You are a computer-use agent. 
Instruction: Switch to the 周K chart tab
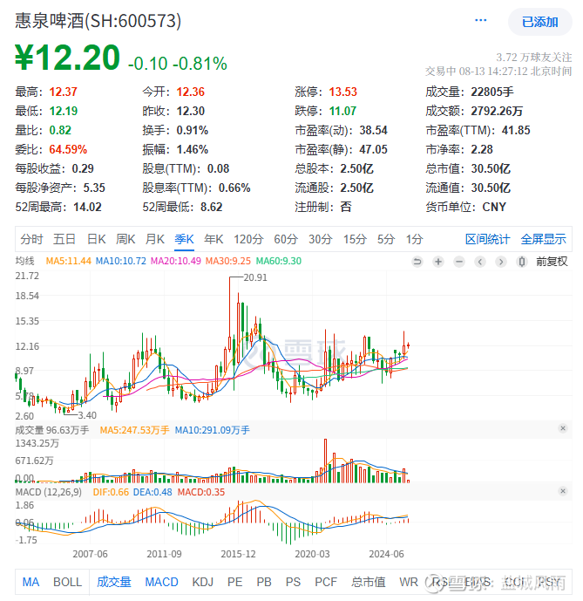click(x=125, y=239)
